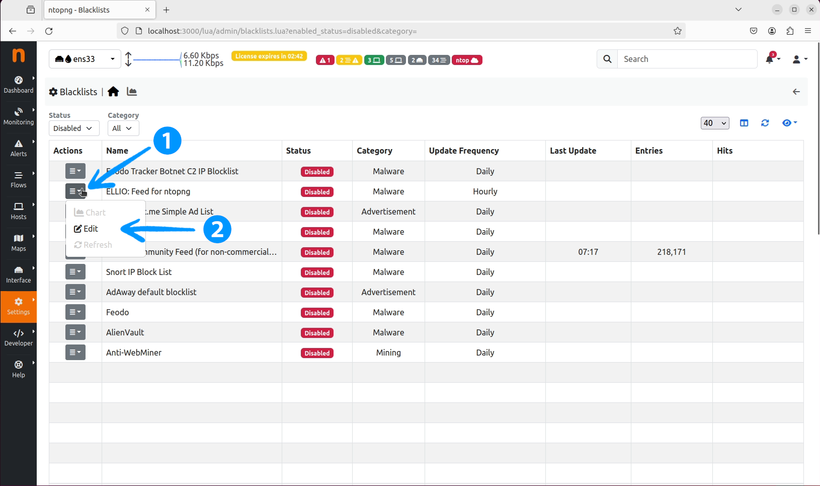Open the rows-per-page dropdown showing 40
Image resolution: width=820 pixels, height=486 pixels.
[x=714, y=123]
